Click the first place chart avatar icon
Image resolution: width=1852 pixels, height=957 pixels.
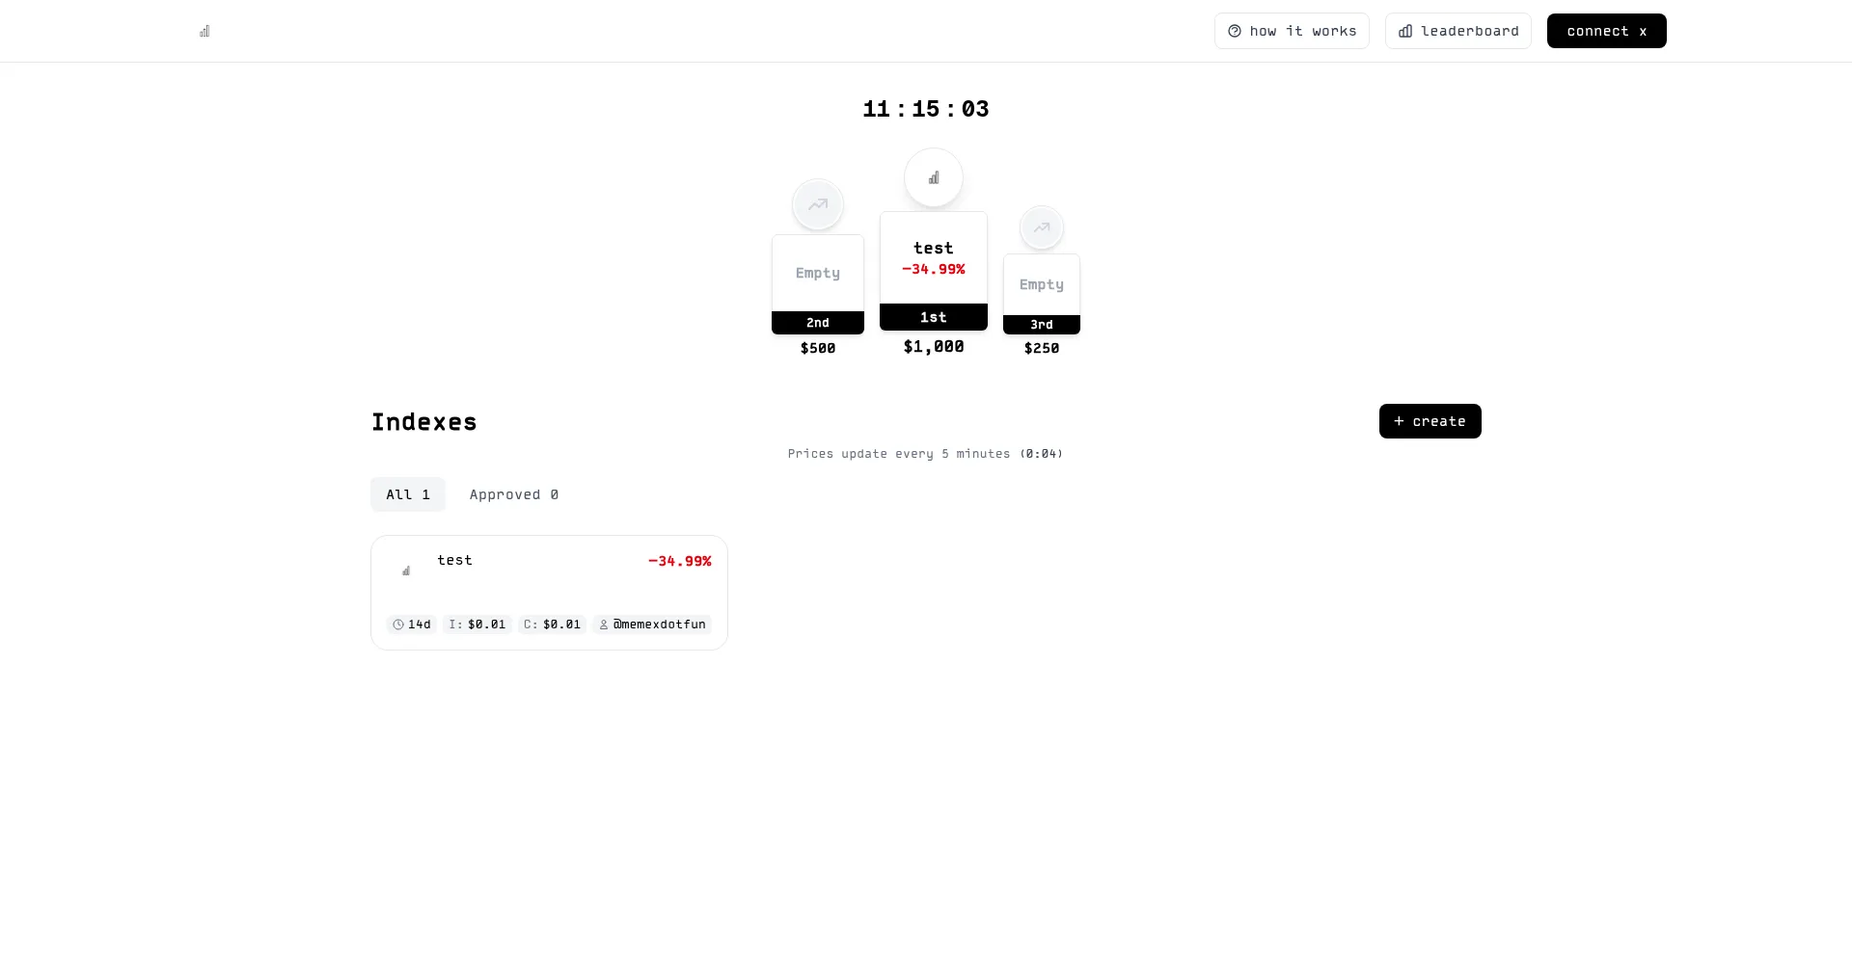tap(934, 178)
